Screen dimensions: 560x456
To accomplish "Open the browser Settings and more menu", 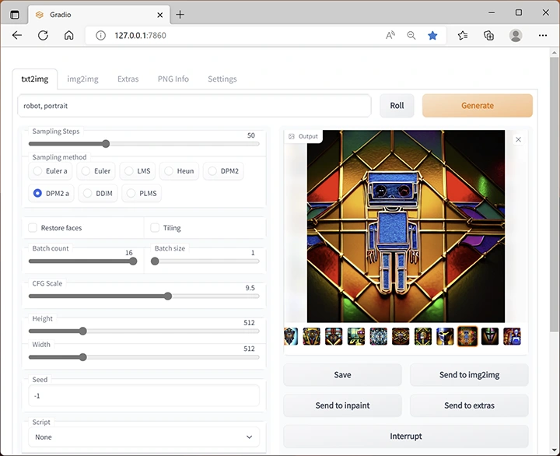I will point(543,35).
